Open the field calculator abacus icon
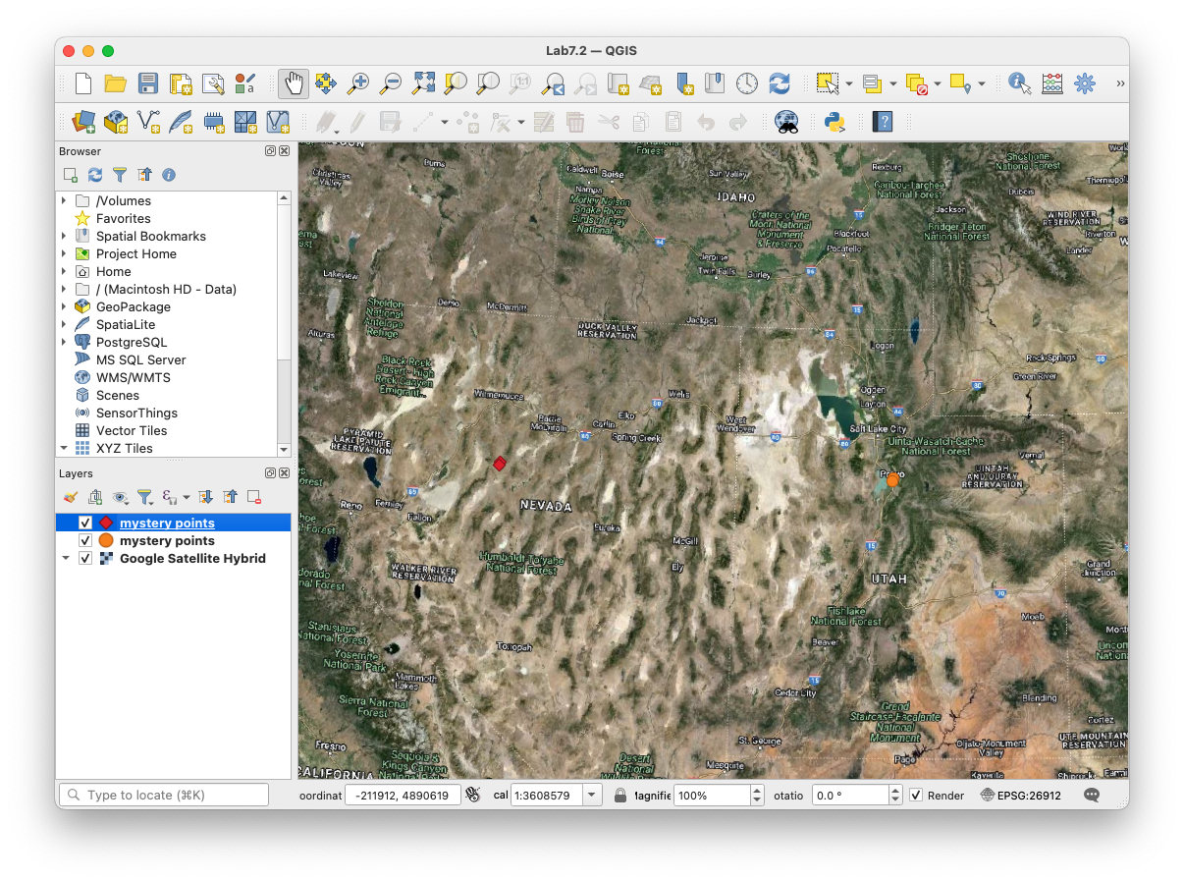 pos(1052,83)
